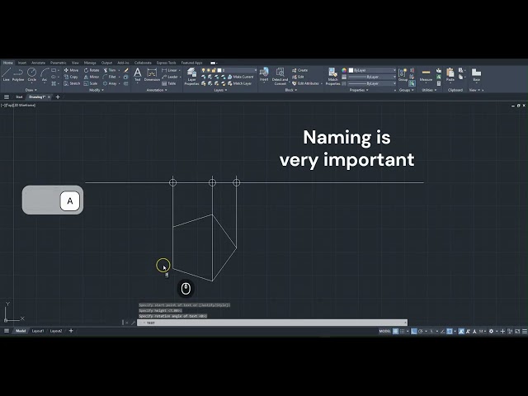Click the Fillet tool
The image size is (528, 396).
pos(110,77)
